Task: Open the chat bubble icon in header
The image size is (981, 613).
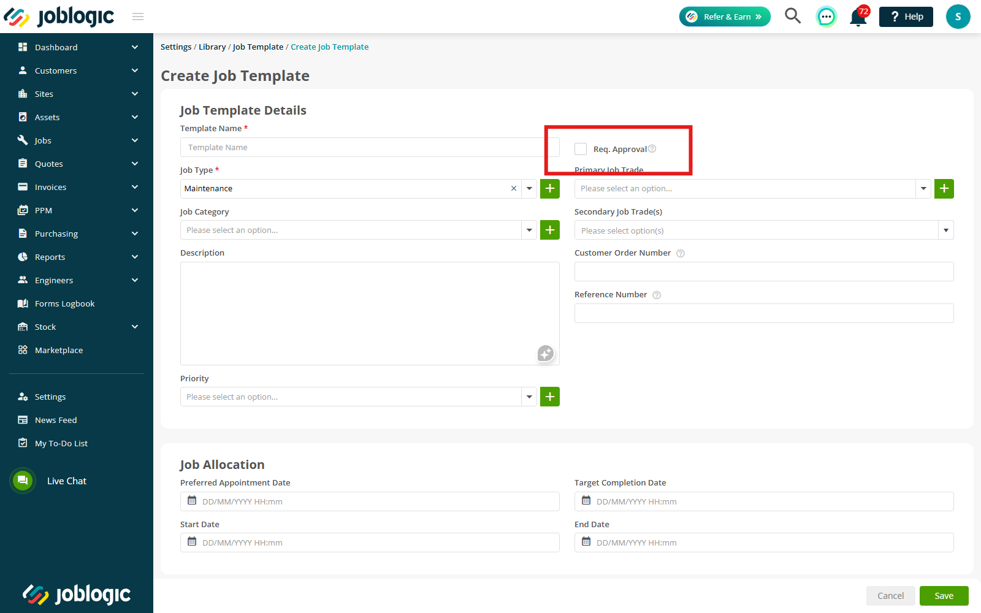Action: [x=826, y=17]
